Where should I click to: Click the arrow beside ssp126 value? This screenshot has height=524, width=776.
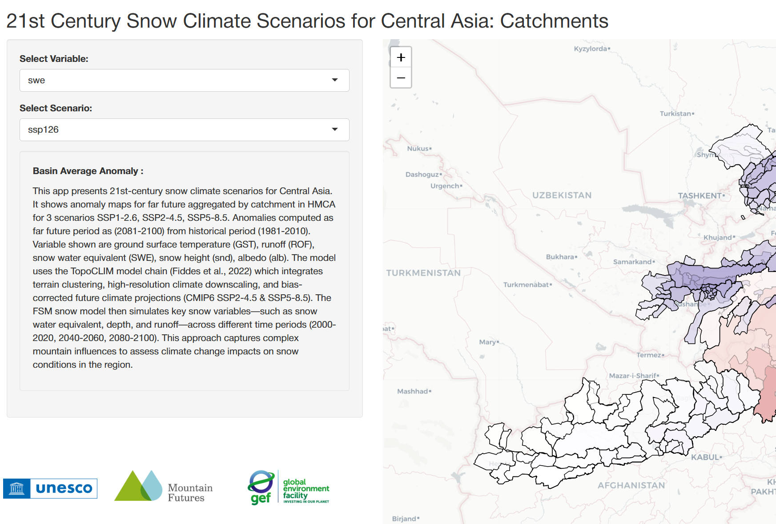coord(335,130)
